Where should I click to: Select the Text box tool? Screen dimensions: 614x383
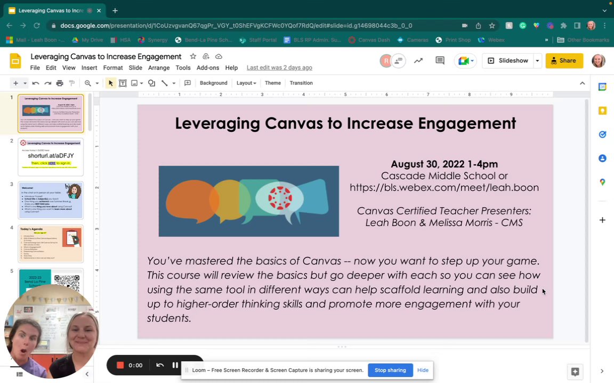[123, 83]
